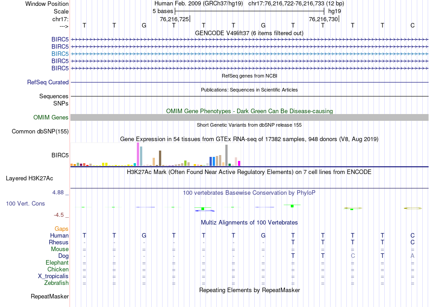
Task: Click the Human Feb. 2009 (GRCh37/hg19) assembly text
Action: (199, 4)
